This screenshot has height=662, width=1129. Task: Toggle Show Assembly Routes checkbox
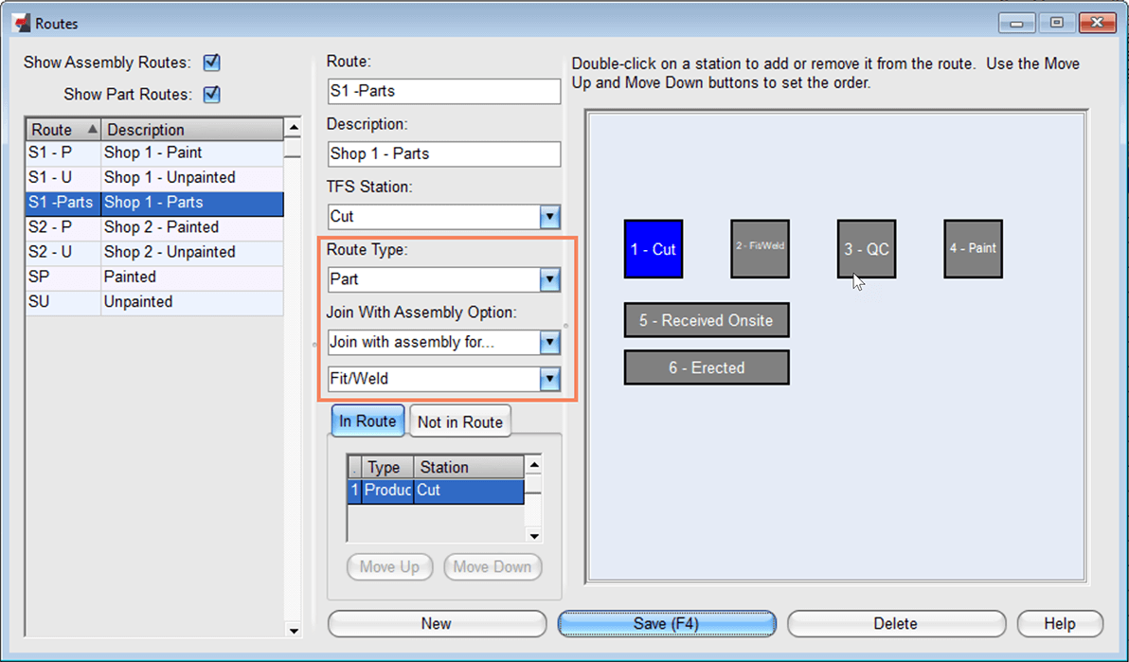212,63
